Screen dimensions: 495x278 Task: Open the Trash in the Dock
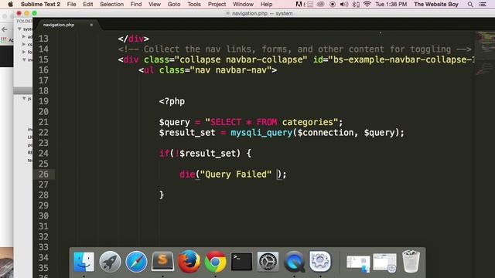tap(411, 261)
